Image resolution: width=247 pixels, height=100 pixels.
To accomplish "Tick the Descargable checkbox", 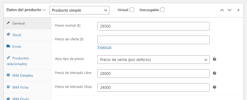I will click(163, 10).
